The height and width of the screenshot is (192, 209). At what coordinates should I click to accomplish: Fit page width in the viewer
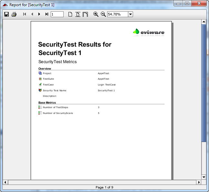click(x=85, y=14)
